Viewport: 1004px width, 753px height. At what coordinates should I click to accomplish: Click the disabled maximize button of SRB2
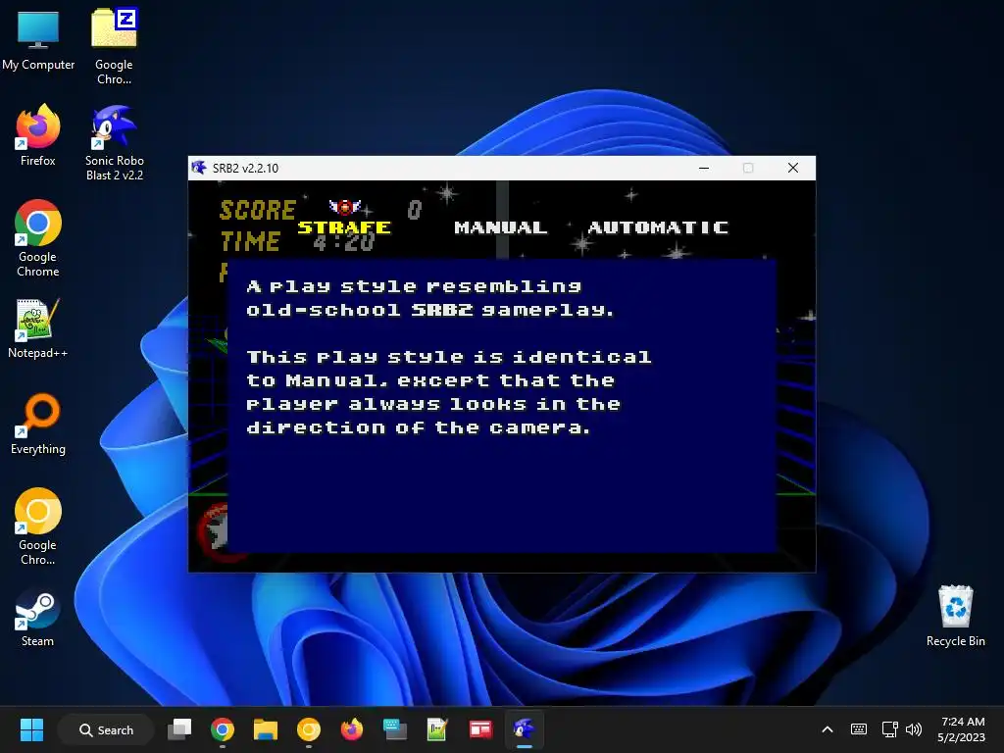click(x=748, y=168)
